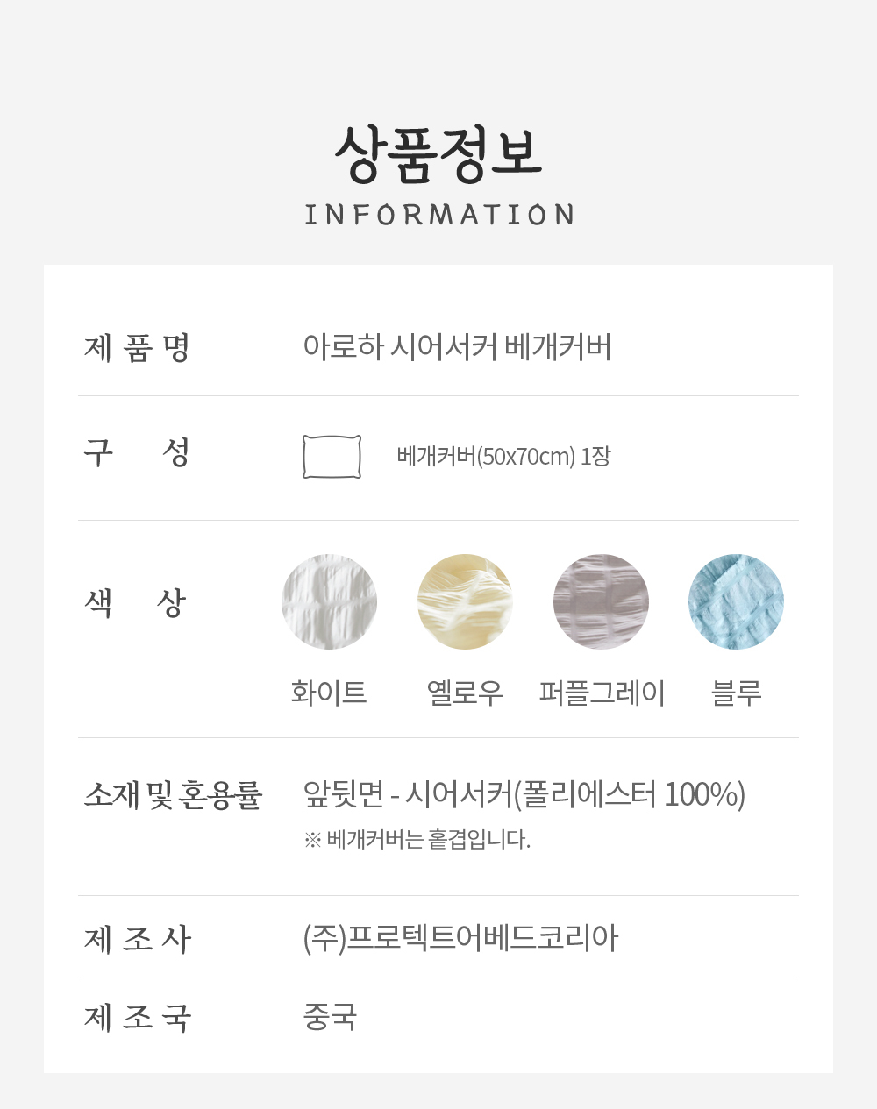Click the product name 아로하 시어서커 베개커버
877x1109 pixels.
tap(457, 347)
